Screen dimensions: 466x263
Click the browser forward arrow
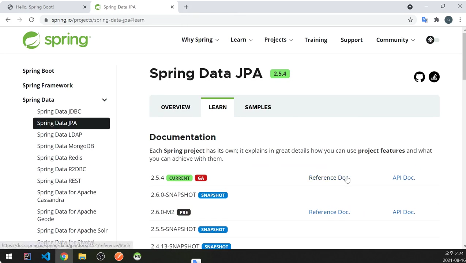pyautogui.click(x=20, y=20)
